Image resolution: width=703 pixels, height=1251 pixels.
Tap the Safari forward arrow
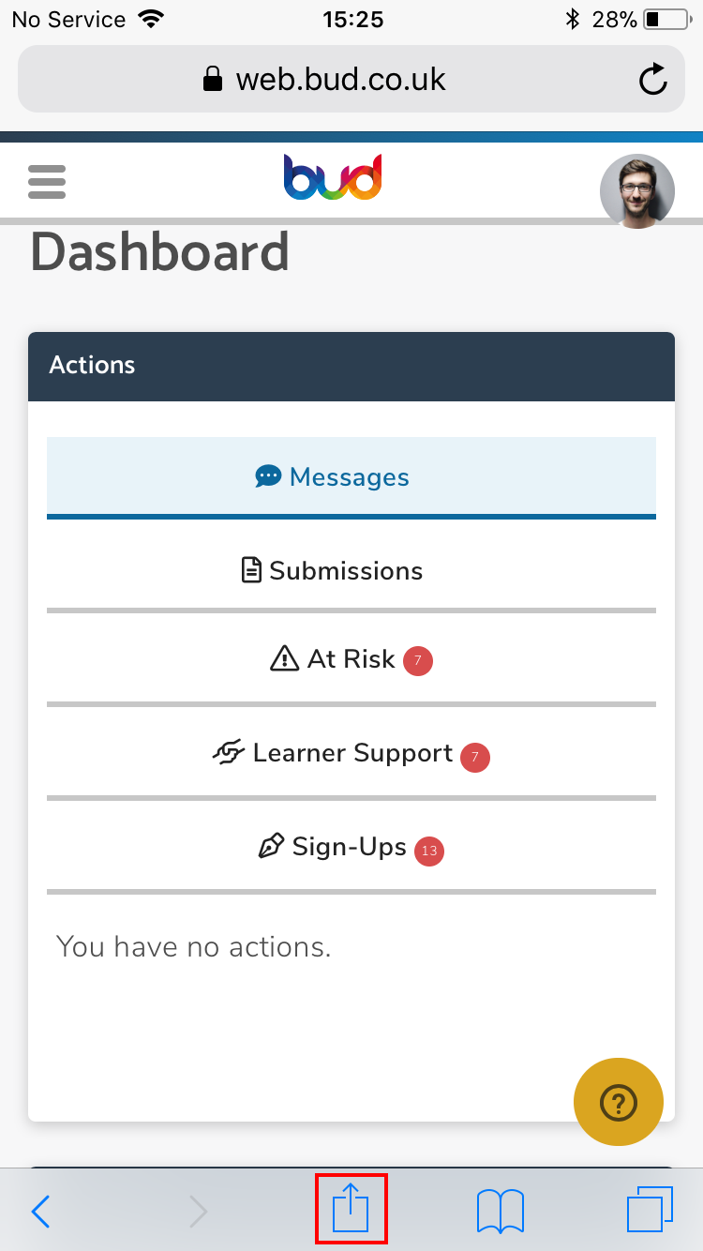(x=198, y=1212)
